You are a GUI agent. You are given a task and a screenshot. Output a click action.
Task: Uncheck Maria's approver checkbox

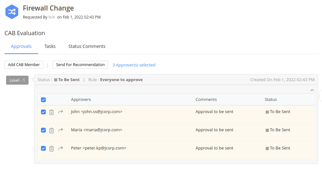(x=44, y=130)
